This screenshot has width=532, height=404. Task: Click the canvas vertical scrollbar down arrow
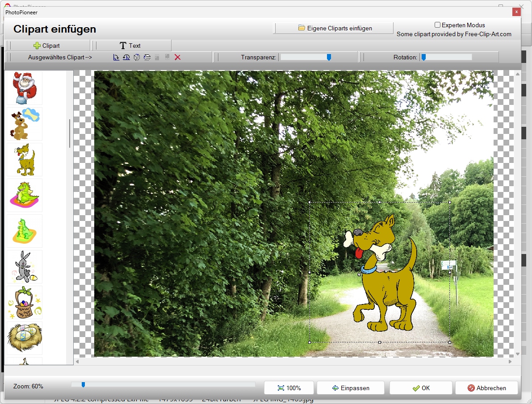(517, 354)
